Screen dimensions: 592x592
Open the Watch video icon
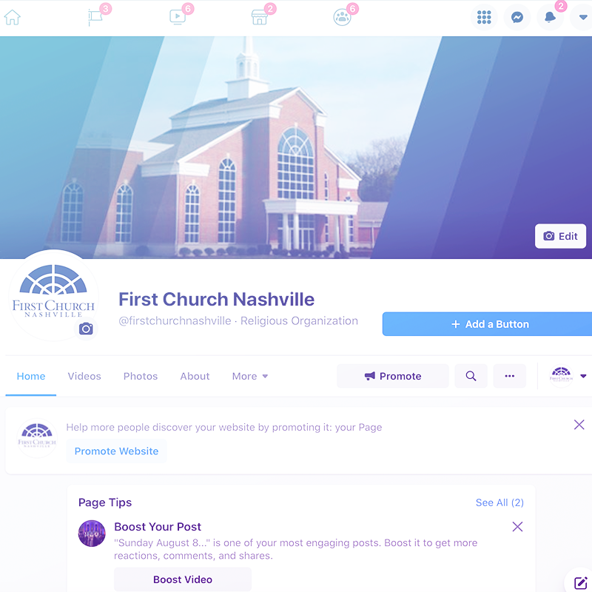tap(177, 17)
